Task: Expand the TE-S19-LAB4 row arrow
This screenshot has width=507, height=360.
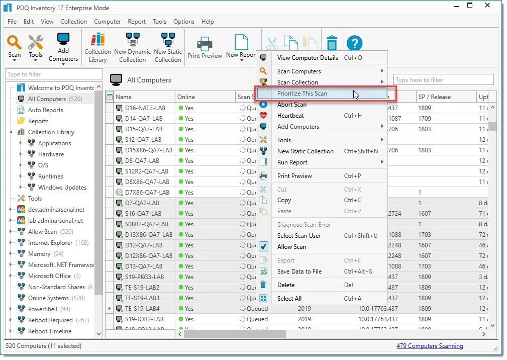Action: pyautogui.click(x=110, y=308)
